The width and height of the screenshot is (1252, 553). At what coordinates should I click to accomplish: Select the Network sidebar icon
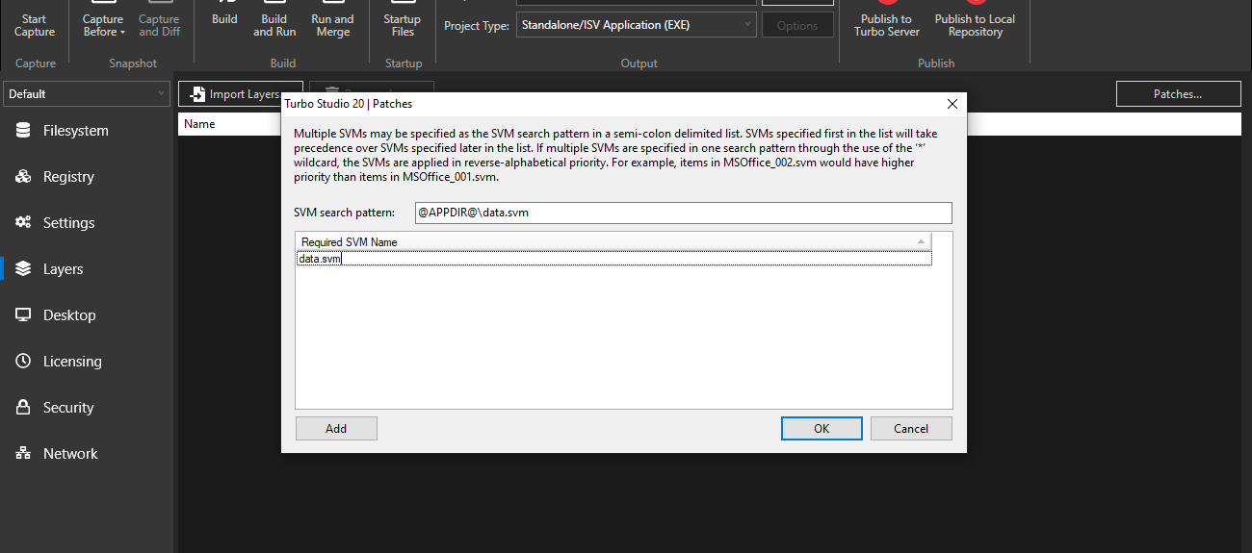point(23,454)
